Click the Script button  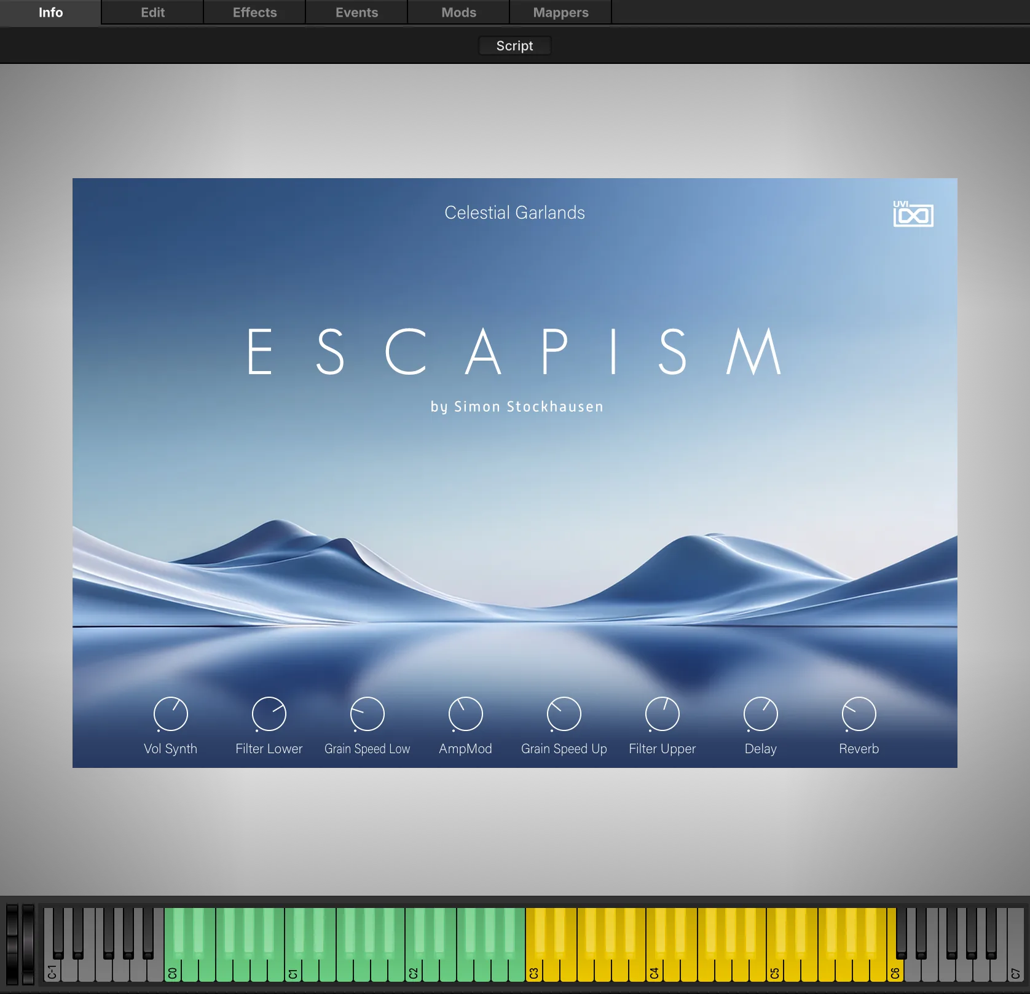514,45
